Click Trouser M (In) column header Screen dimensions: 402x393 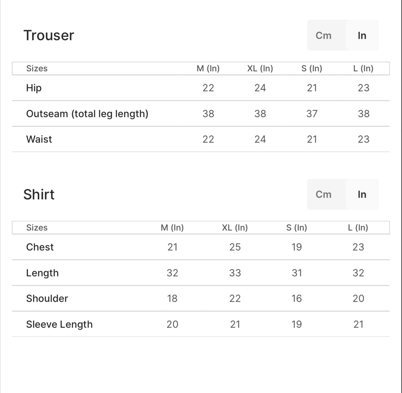(208, 68)
